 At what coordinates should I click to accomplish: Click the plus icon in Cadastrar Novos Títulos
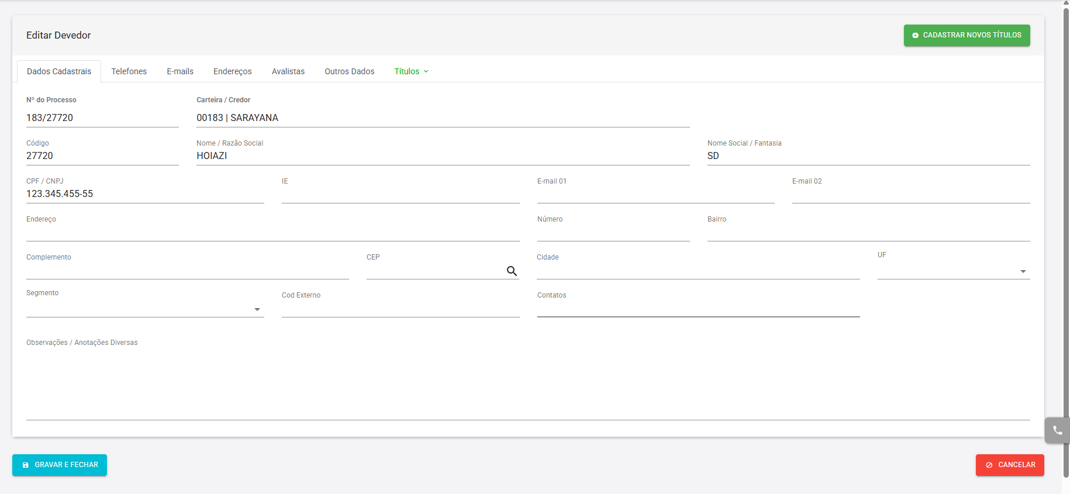[916, 36]
